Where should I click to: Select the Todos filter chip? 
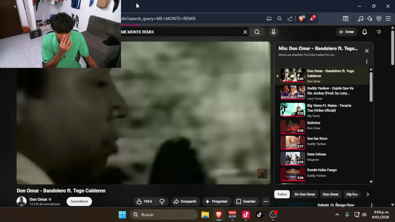pos(282,194)
